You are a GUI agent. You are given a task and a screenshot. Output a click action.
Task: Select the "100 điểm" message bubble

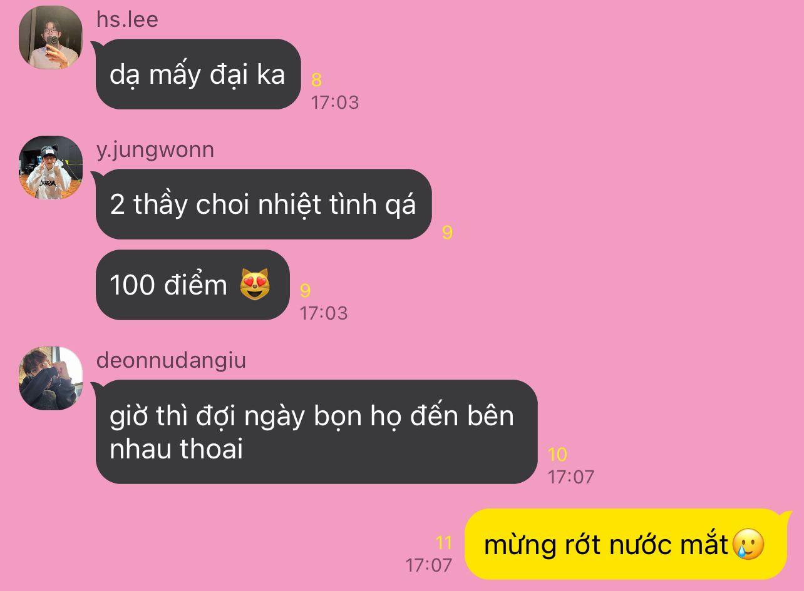point(192,285)
